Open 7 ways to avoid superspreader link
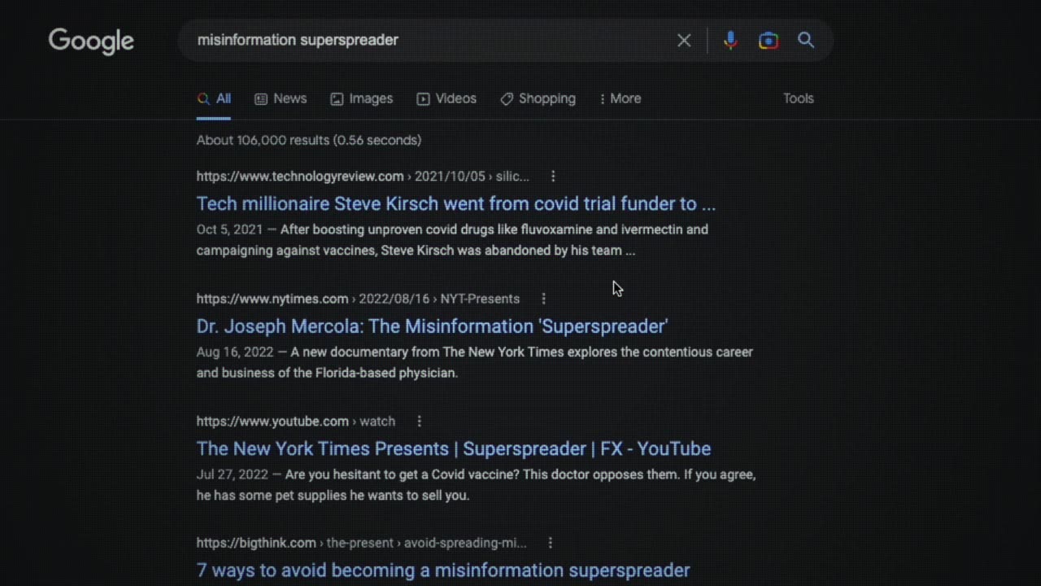 pyautogui.click(x=443, y=571)
